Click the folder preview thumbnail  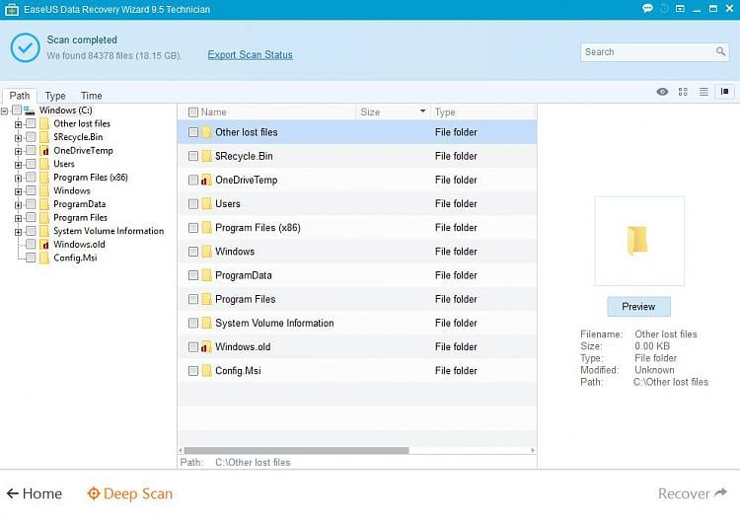[x=639, y=241]
